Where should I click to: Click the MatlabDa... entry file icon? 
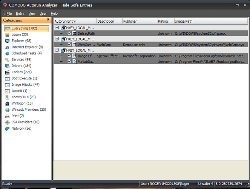coord(74,61)
